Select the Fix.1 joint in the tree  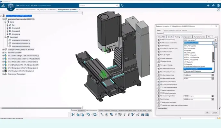coord(14,25)
